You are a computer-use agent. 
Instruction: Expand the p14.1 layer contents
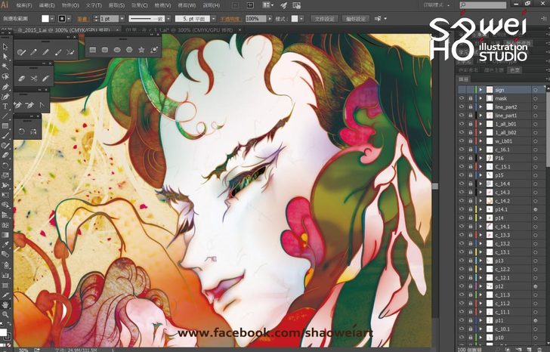[480, 209]
